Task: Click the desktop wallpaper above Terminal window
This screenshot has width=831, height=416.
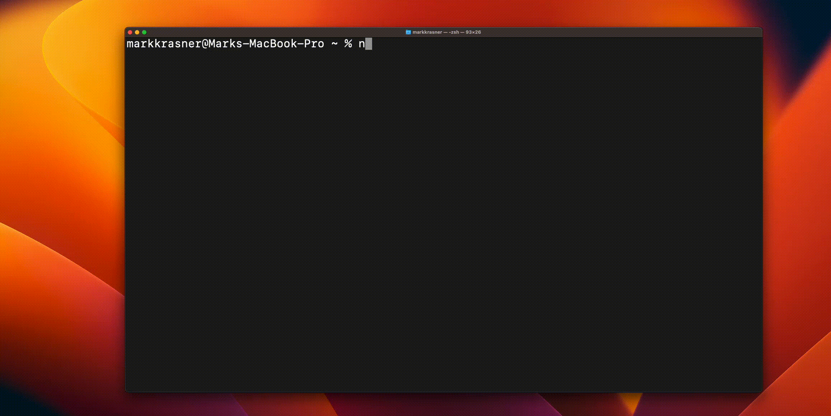Action: (443, 13)
